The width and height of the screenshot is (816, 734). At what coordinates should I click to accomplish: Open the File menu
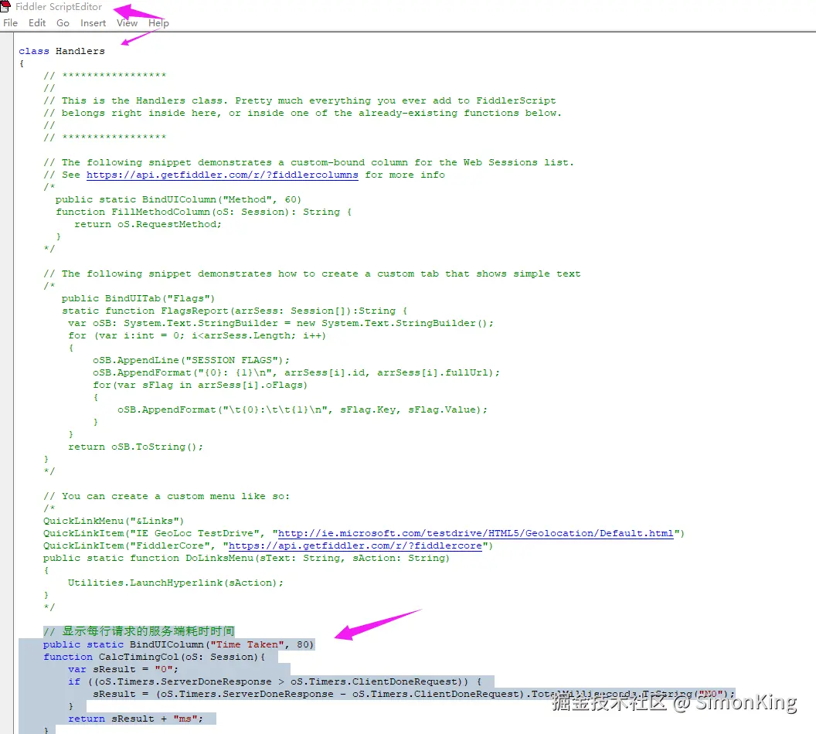pos(10,23)
